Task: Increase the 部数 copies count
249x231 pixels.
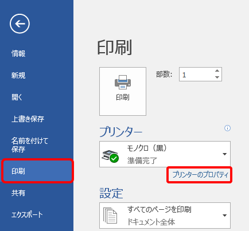Action: [217, 71]
